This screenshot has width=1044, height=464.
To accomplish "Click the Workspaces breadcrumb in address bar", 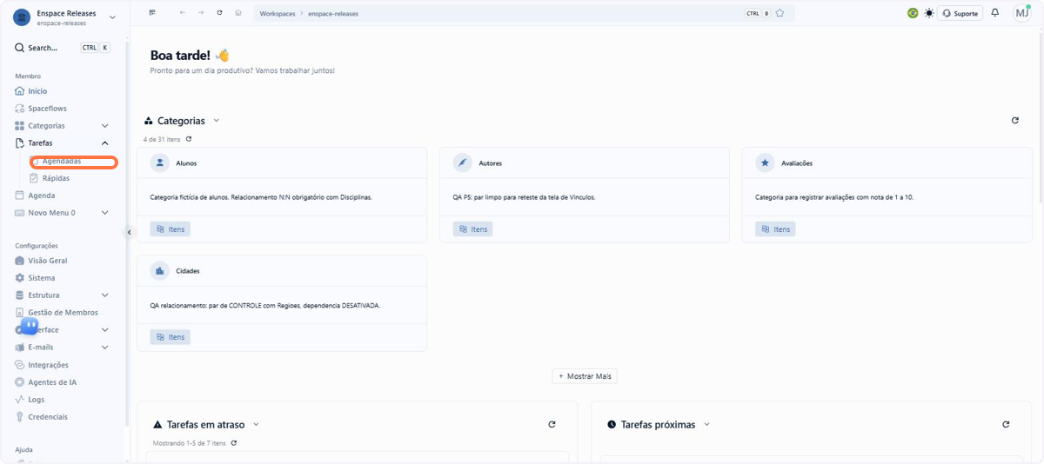I will 278,14.
